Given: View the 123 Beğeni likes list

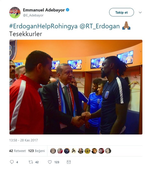Looking at the screenshot, I should 36,151.
